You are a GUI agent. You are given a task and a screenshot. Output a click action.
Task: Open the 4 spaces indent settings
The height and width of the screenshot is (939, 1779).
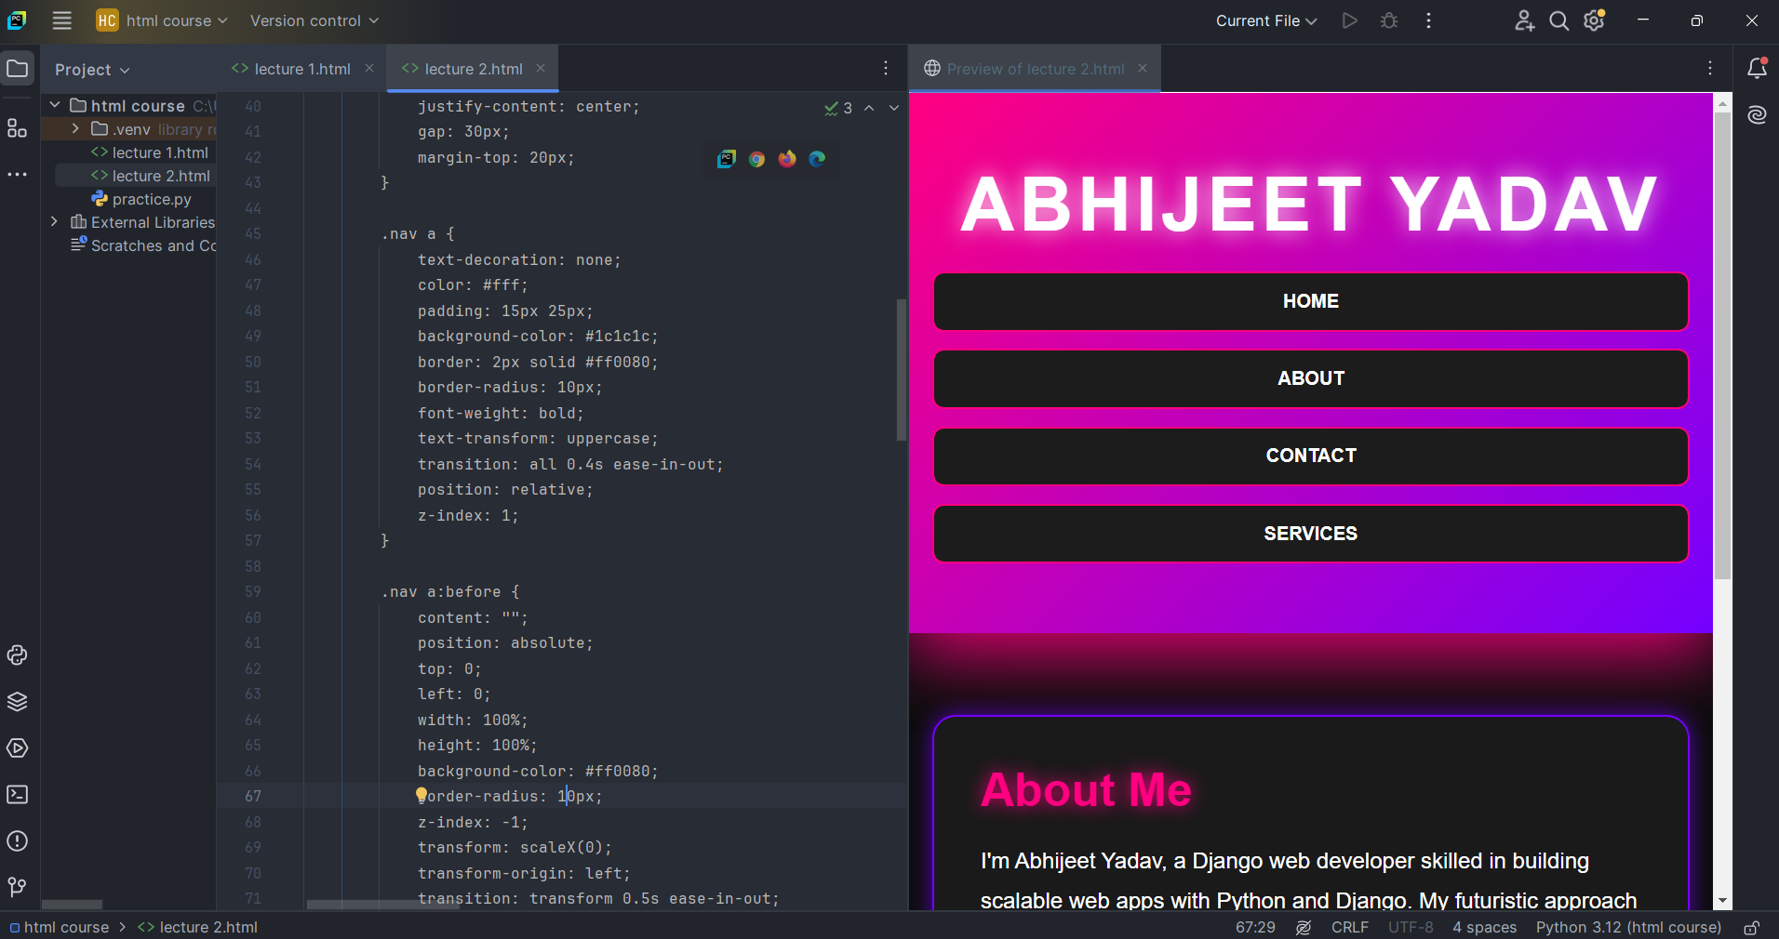pyautogui.click(x=1484, y=927)
